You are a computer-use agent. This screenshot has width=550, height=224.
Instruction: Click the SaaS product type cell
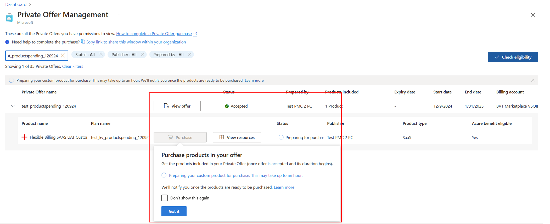pyautogui.click(x=407, y=137)
